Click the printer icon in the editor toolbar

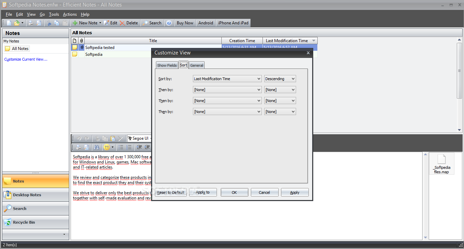tap(79, 147)
